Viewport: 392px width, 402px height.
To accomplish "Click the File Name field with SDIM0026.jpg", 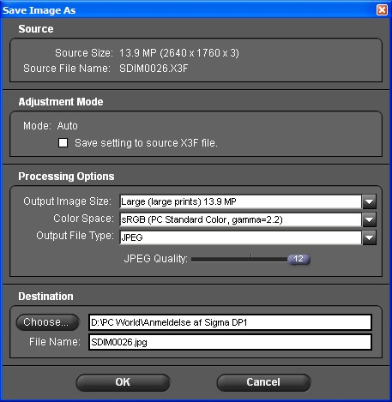I will pos(230,342).
